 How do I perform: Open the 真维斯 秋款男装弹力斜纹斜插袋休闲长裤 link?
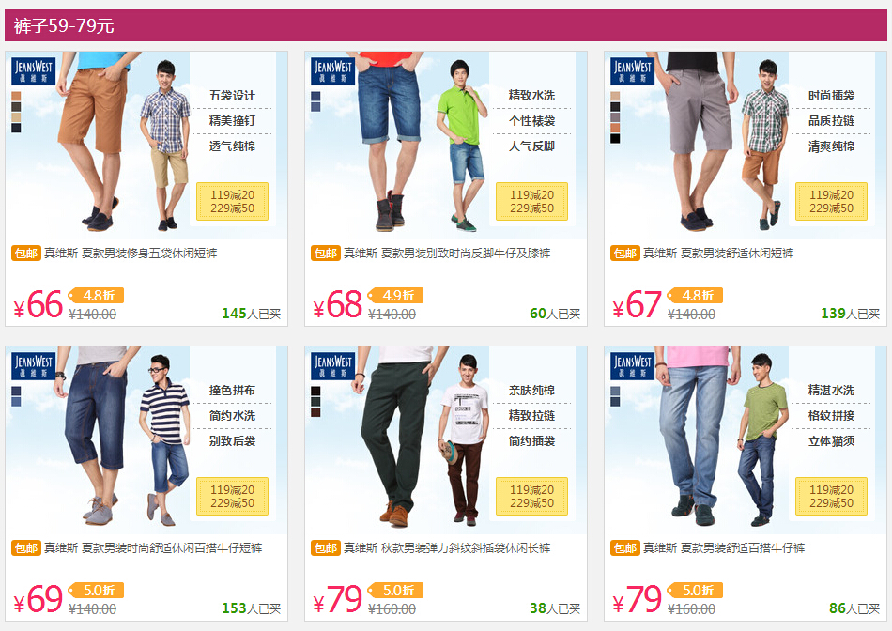447,548
